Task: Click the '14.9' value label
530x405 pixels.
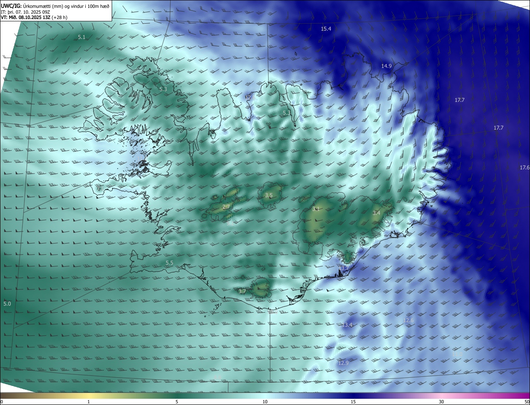Action: pyautogui.click(x=386, y=66)
